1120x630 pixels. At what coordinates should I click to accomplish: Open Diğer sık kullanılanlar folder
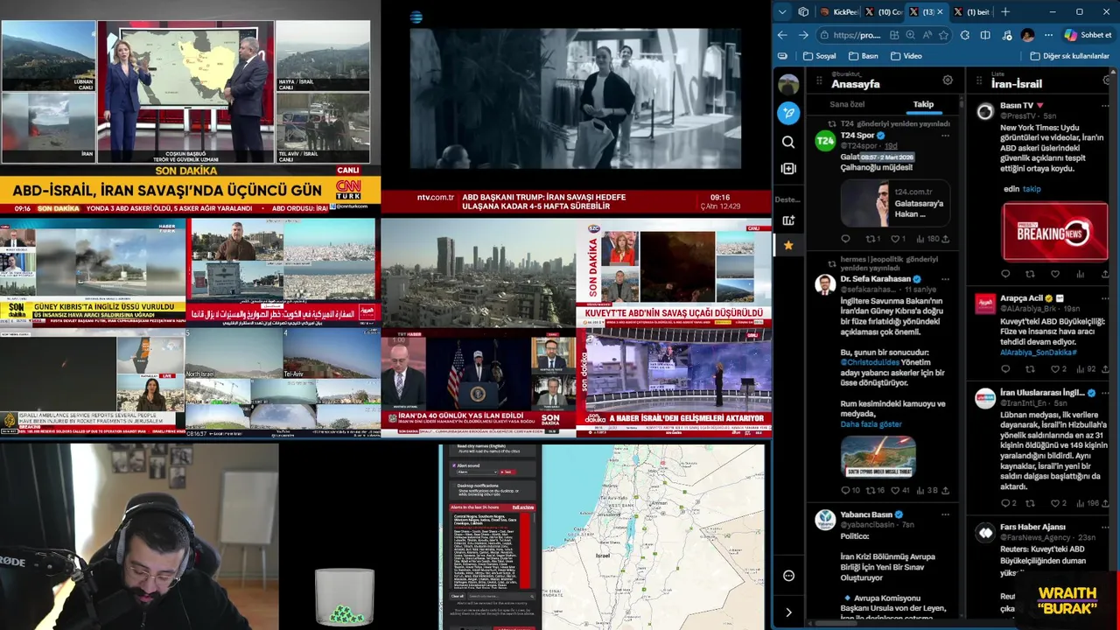[x=1069, y=56]
